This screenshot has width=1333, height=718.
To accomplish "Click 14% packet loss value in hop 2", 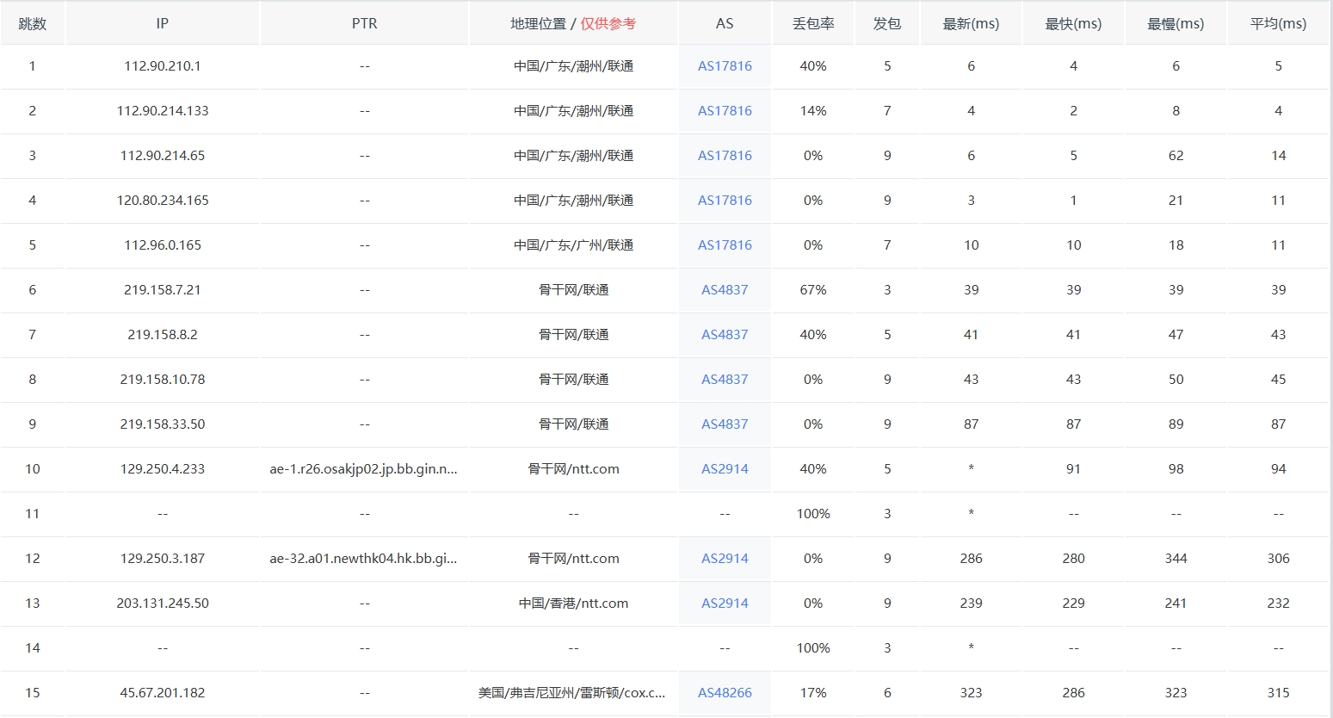I will (x=813, y=111).
